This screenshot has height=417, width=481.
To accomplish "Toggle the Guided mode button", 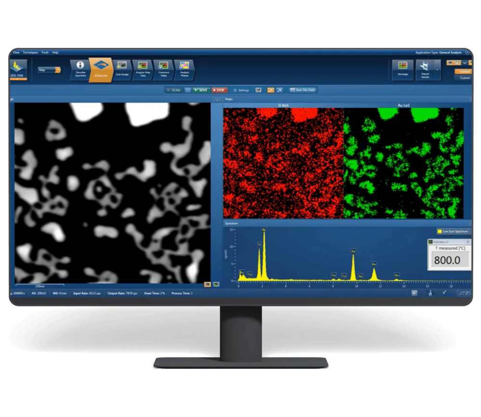I will click(x=464, y=72).
